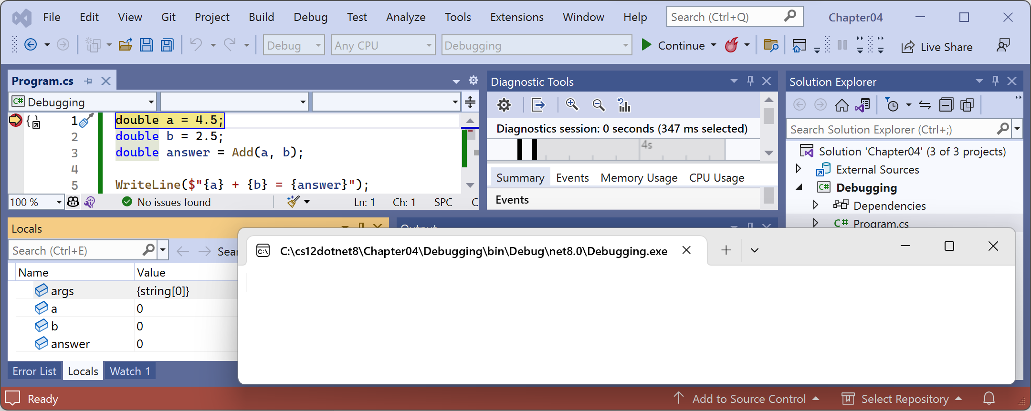Zoom out on diagnostics timeline
The height and width of the screenshot is (411, 1031).
click(598, 105)
